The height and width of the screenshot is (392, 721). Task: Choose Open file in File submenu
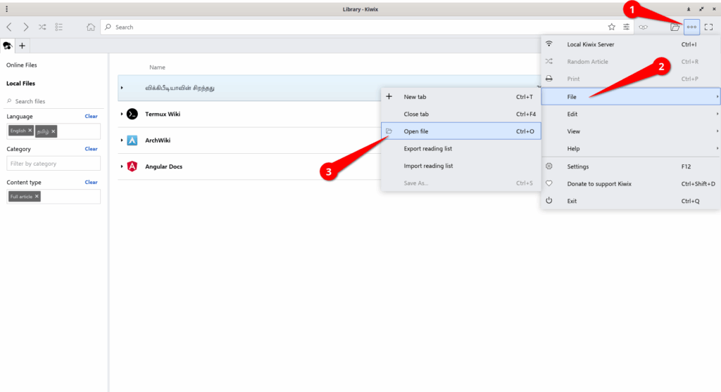(460, 131)
